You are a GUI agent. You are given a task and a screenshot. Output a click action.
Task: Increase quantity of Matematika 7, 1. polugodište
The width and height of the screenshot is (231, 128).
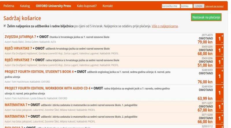[x=222, y=104]
